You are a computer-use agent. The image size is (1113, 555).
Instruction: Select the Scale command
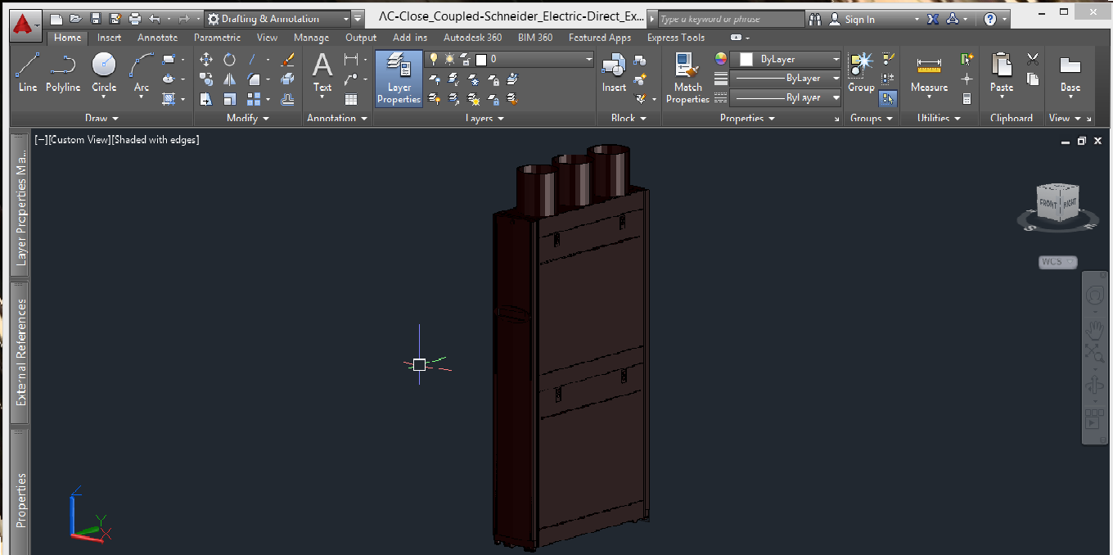[230, 99]
